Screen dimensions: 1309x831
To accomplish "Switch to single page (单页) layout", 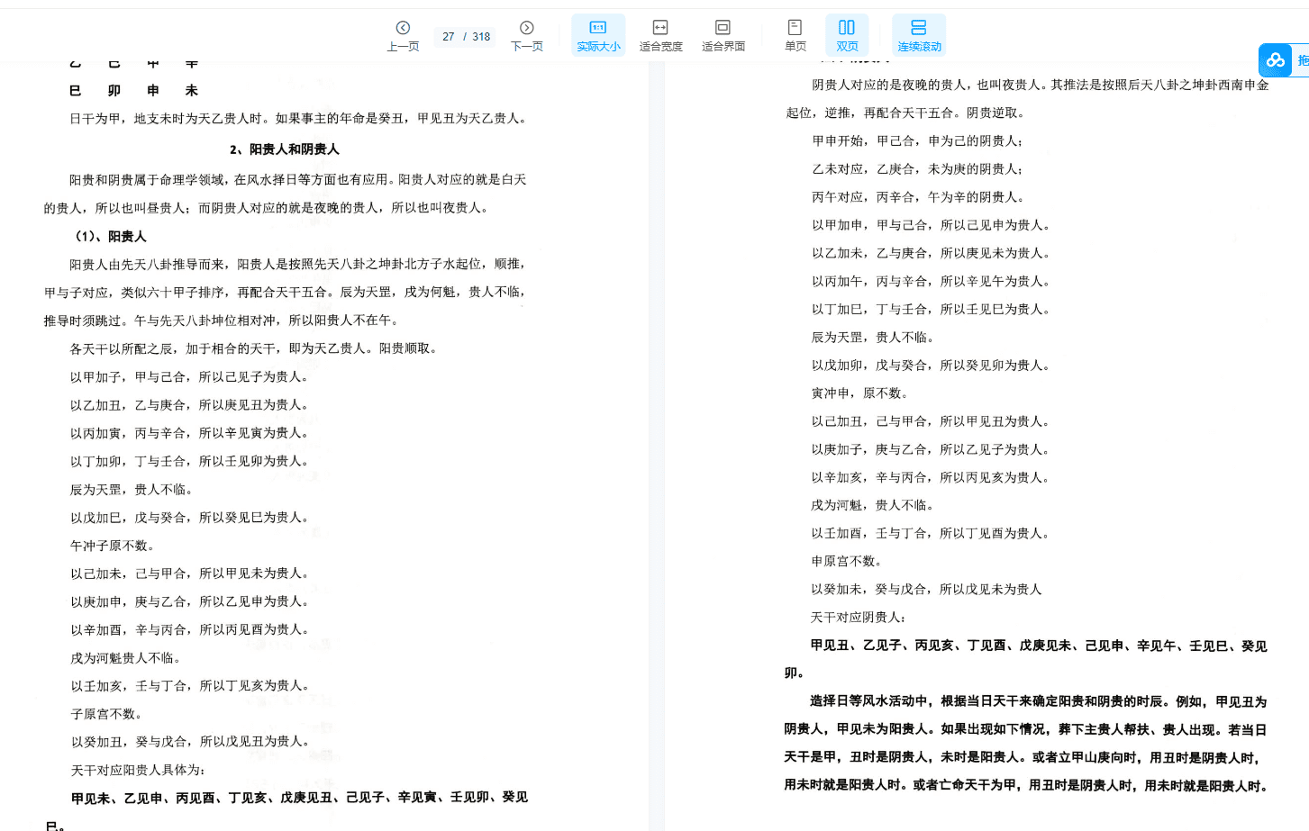I will click(795, 35).
